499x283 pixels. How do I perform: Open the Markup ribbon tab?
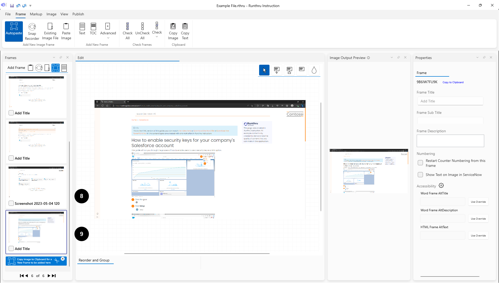point(36,14)
